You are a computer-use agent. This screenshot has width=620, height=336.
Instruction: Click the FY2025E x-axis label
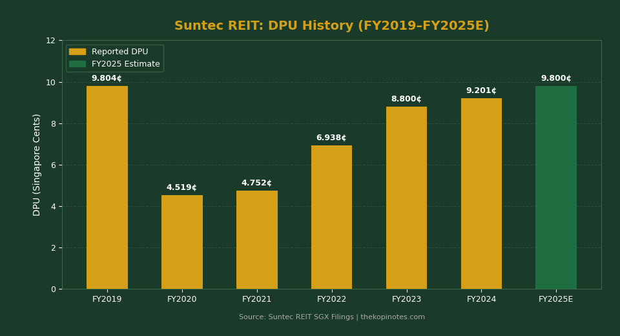(556, 299)
